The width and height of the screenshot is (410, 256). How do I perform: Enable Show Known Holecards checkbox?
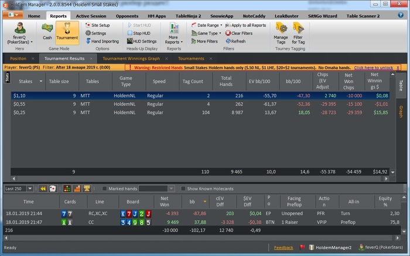(x=183, y=188)
